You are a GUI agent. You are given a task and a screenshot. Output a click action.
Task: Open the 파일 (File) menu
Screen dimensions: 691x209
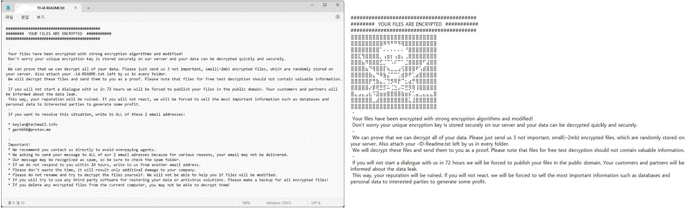click(x=8, y=17)
